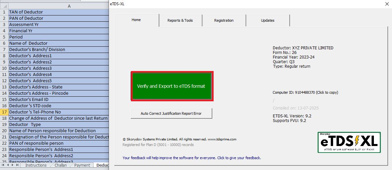
Task: Click 'Supports FVU: 9.2' text
Action: [x=289, y=121]
